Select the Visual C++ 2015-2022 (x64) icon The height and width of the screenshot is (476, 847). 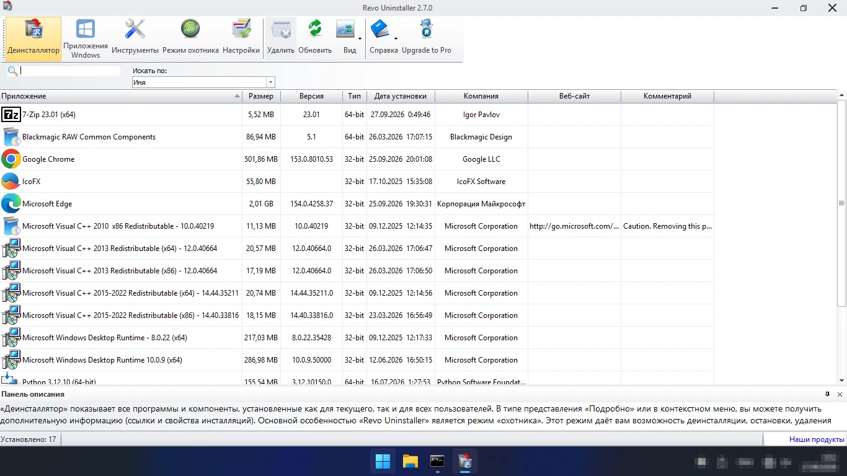[x=11, y=293]
